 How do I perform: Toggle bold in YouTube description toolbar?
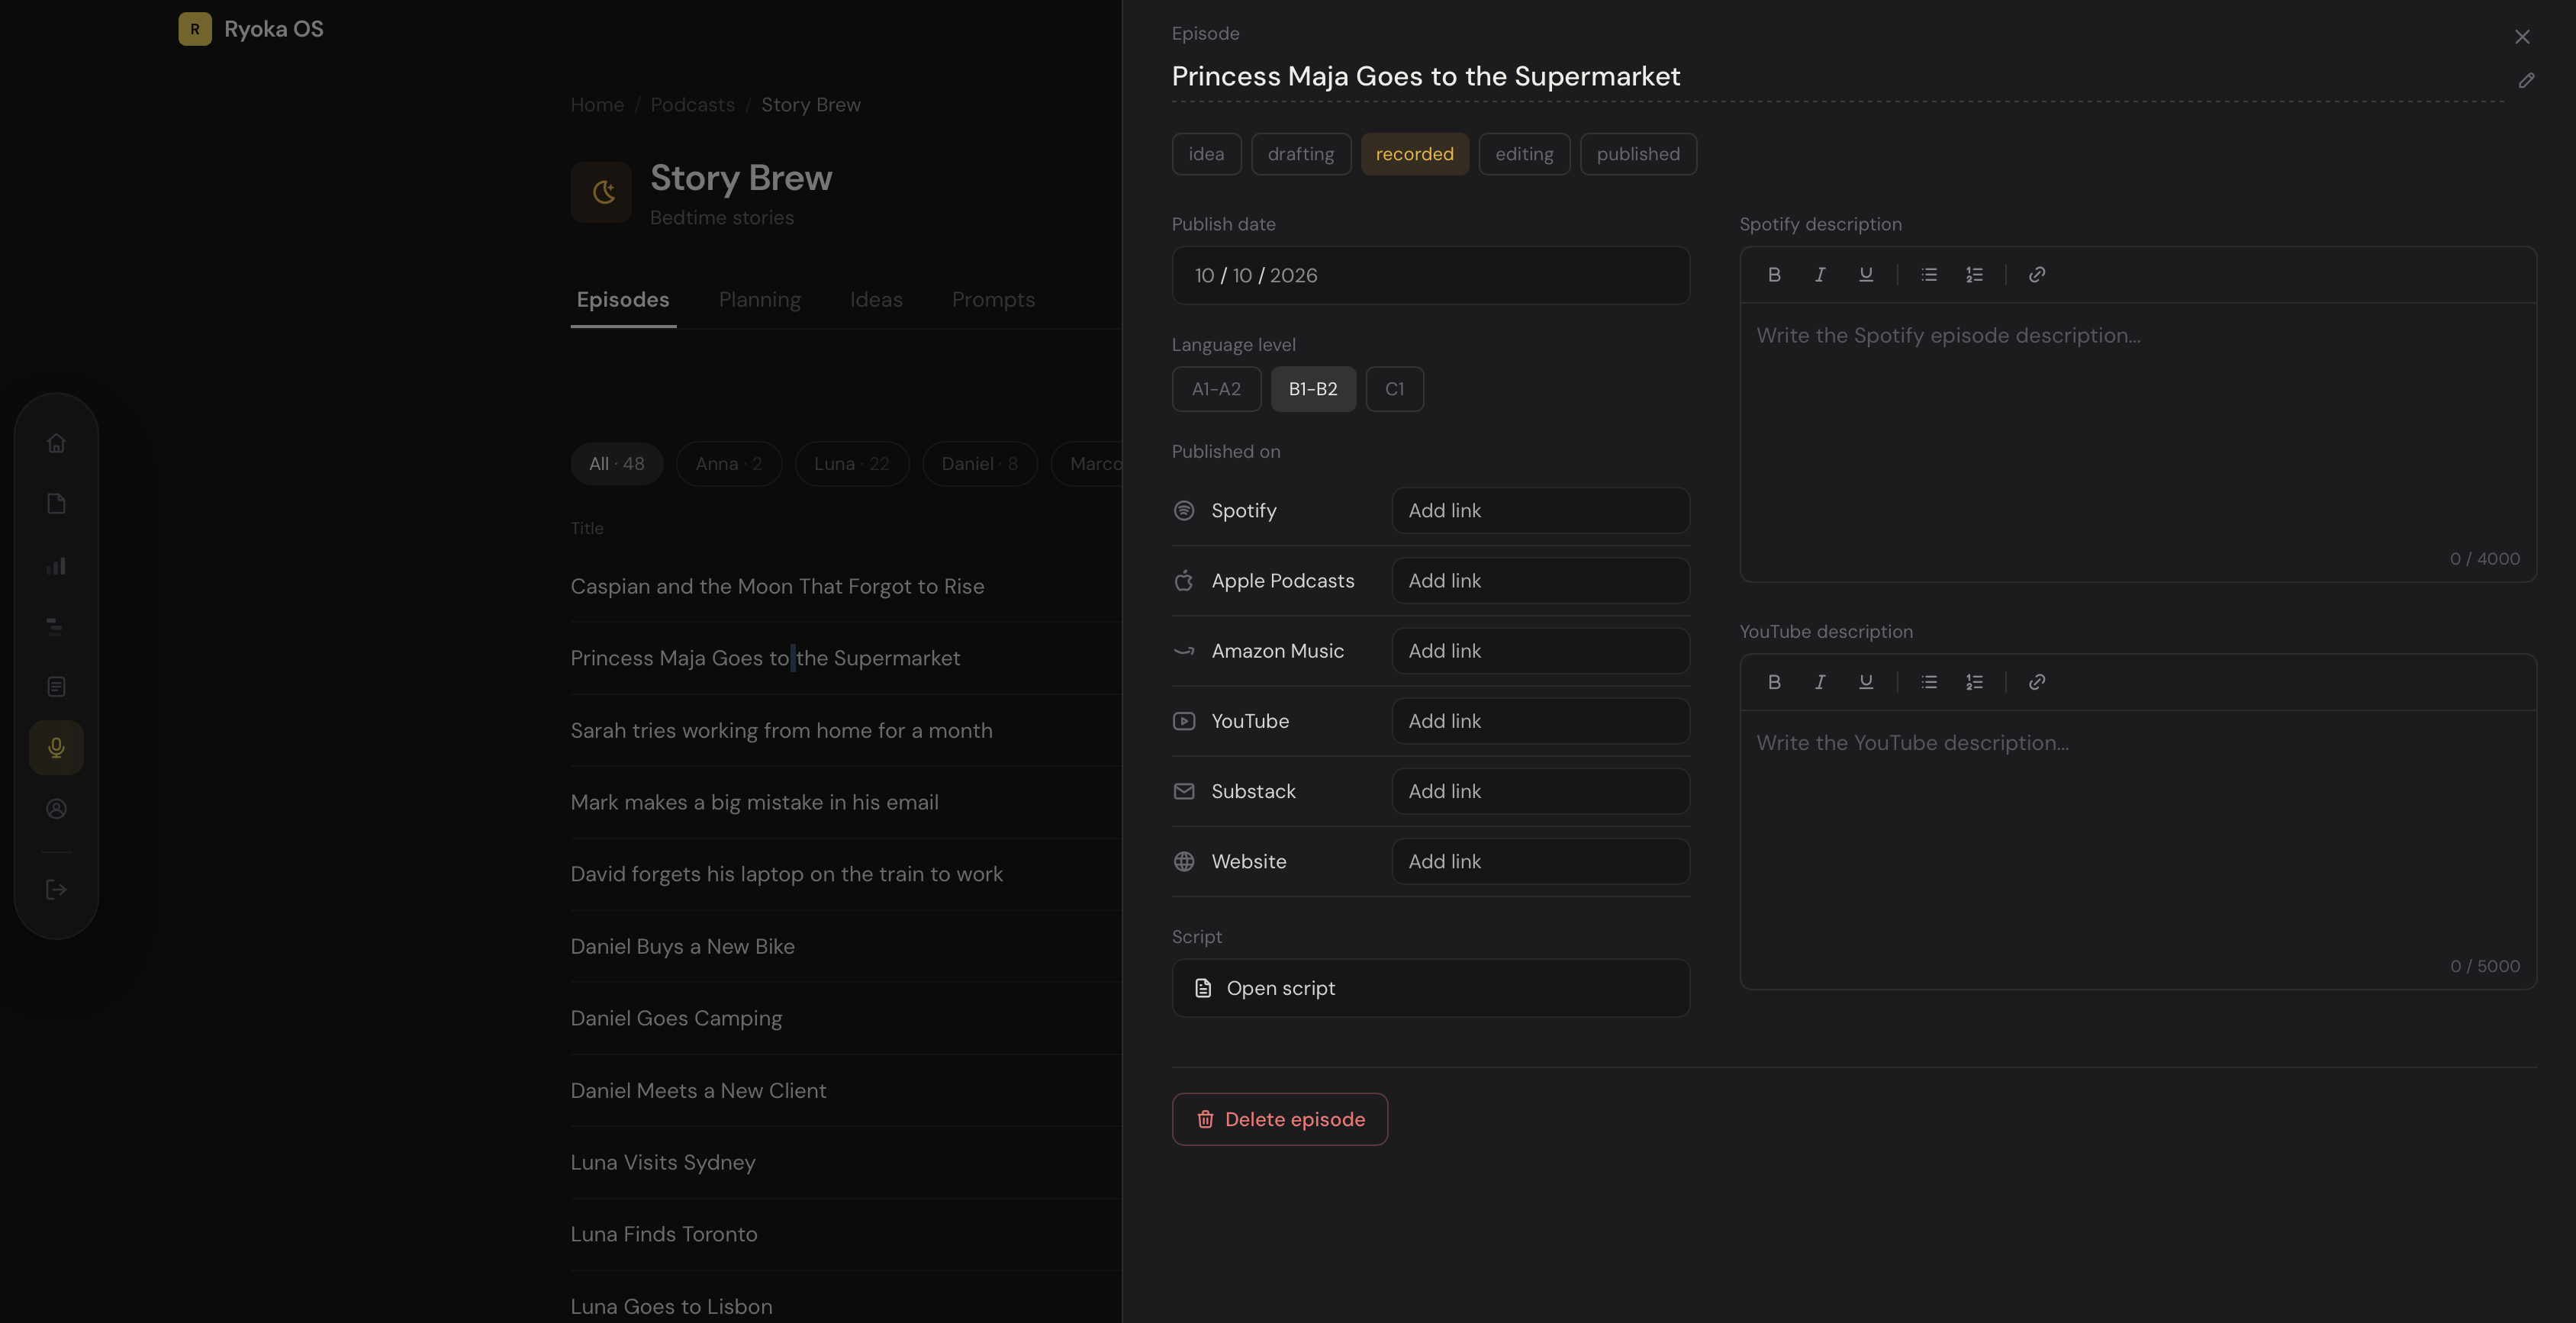click(1774, 682)
